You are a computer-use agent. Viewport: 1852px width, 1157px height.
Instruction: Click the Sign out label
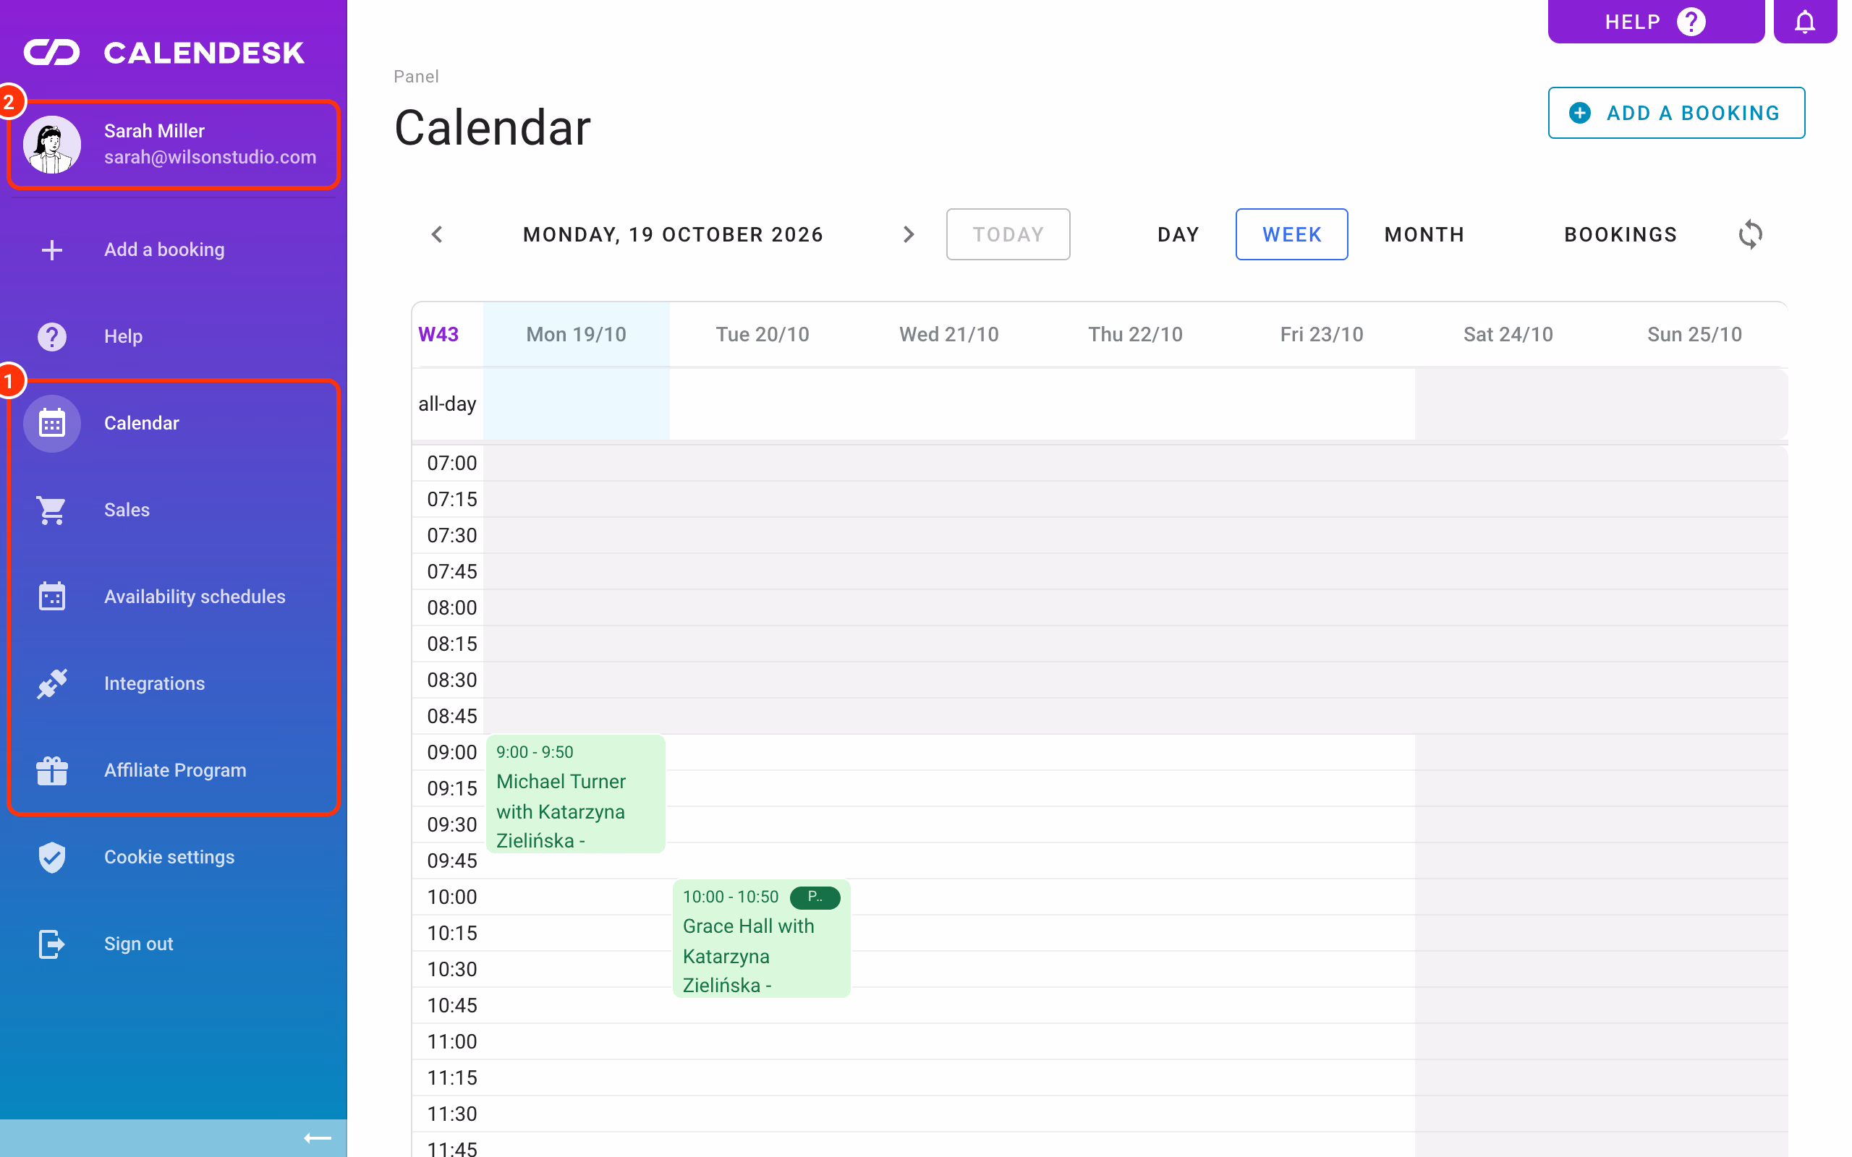[138, 944]
